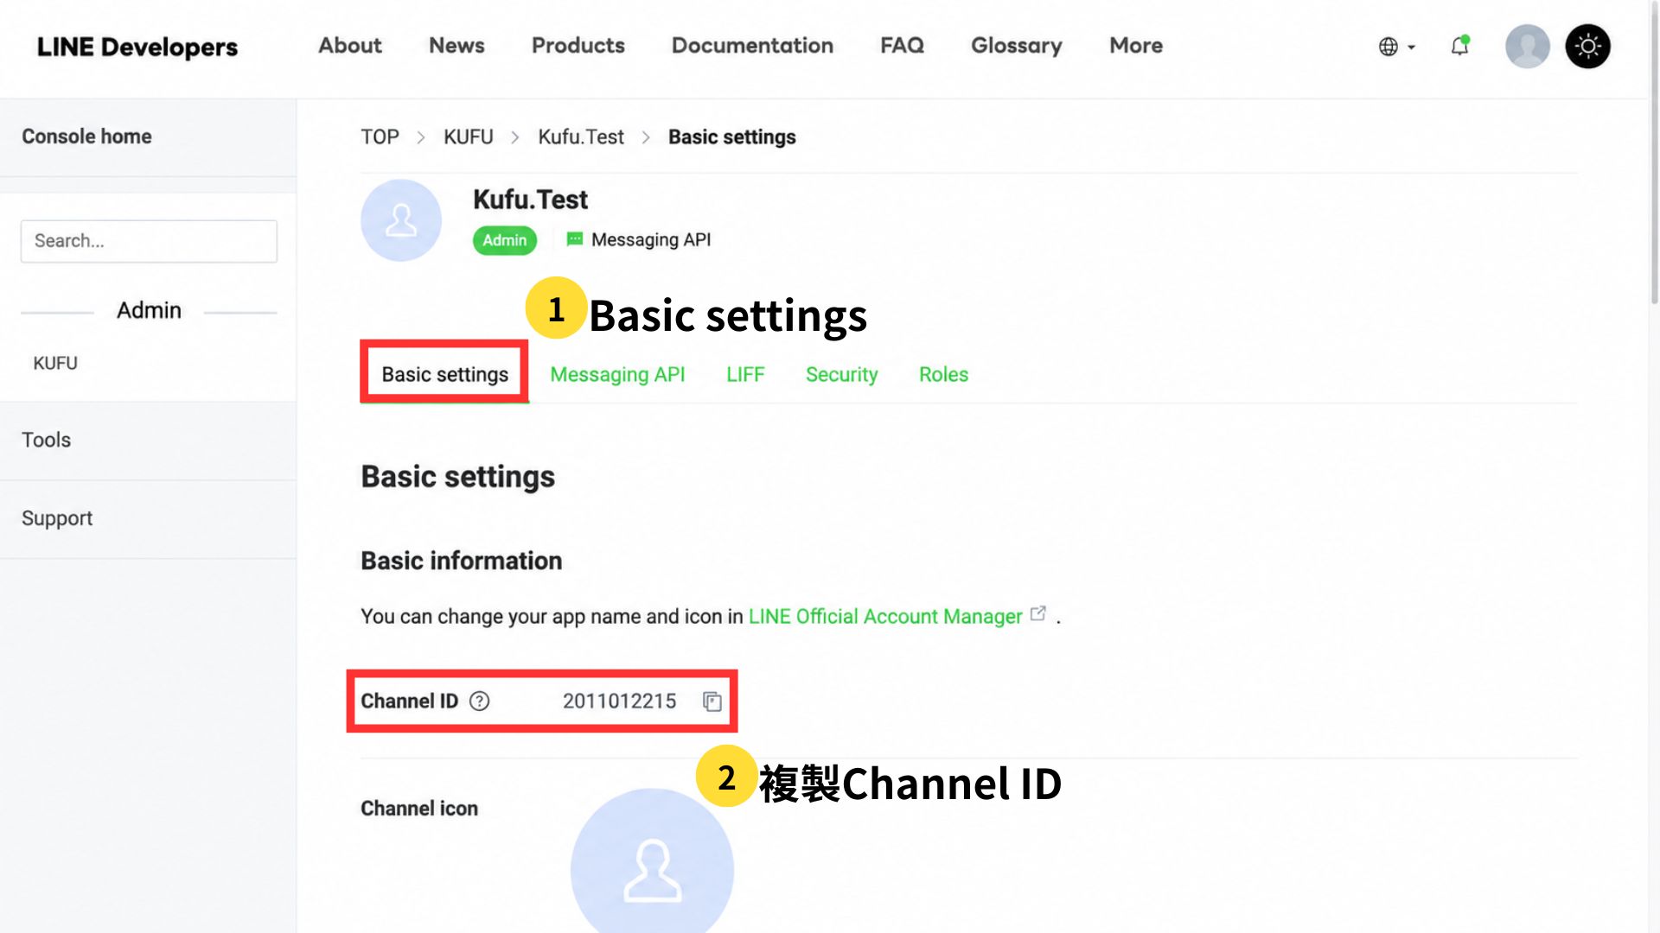1660x933 pixels.
Task: Click the Messaging API chat icon
Action: tap(574, 239)
